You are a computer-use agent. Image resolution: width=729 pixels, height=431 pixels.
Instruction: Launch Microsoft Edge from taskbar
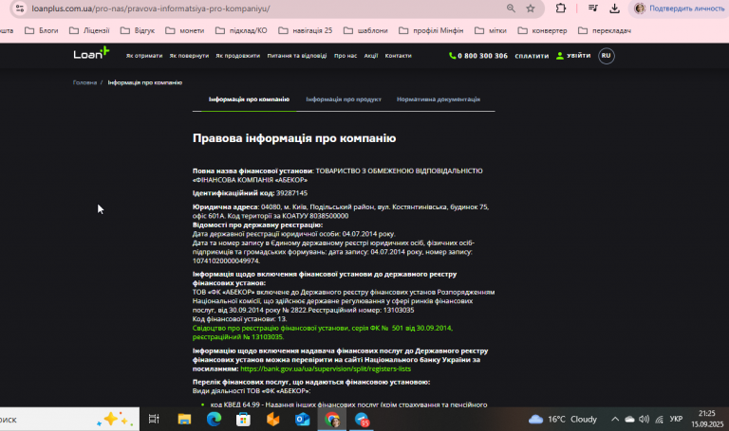[x=214, y=420]
